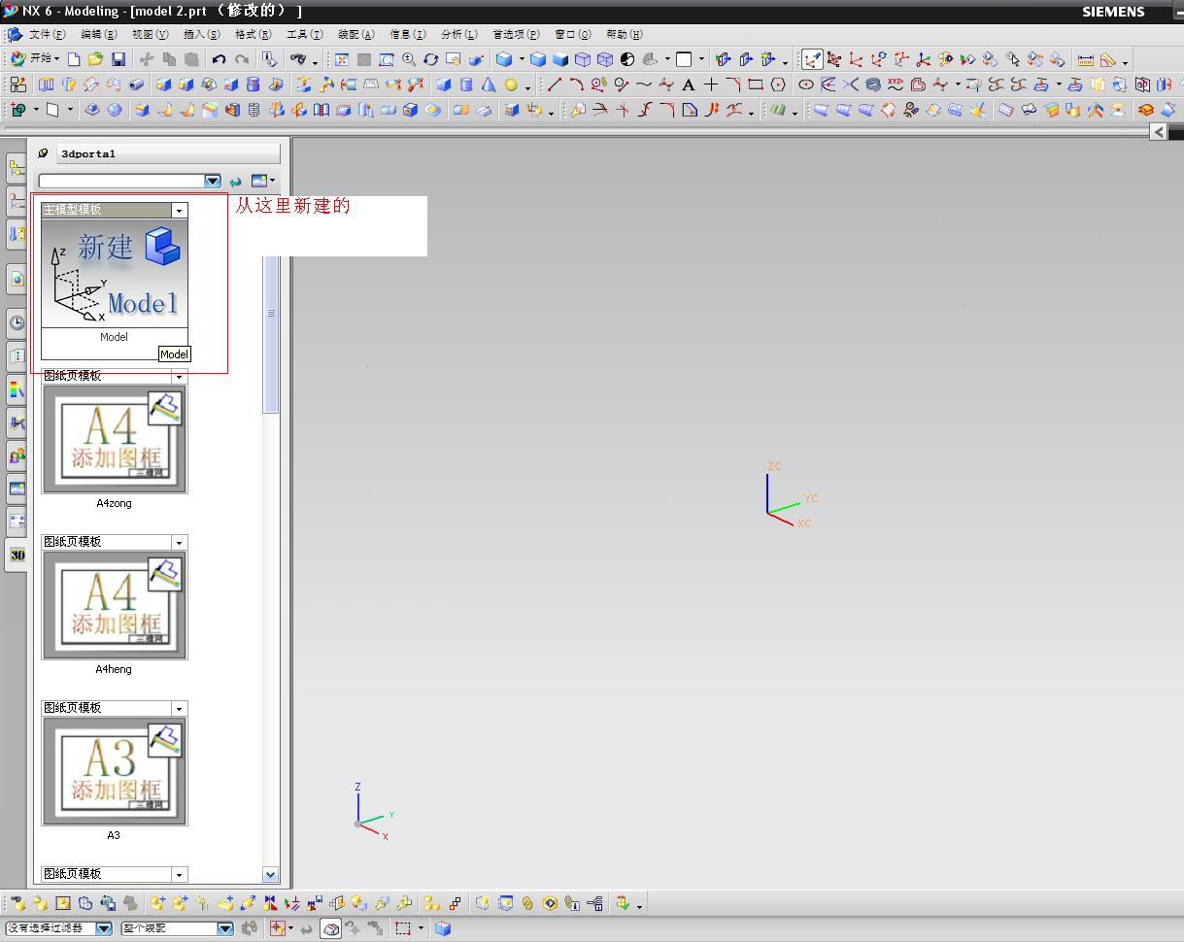Screen dimensions: 1184x942
Task: Open the 帮助(H) menu
Action: (624, 34)
